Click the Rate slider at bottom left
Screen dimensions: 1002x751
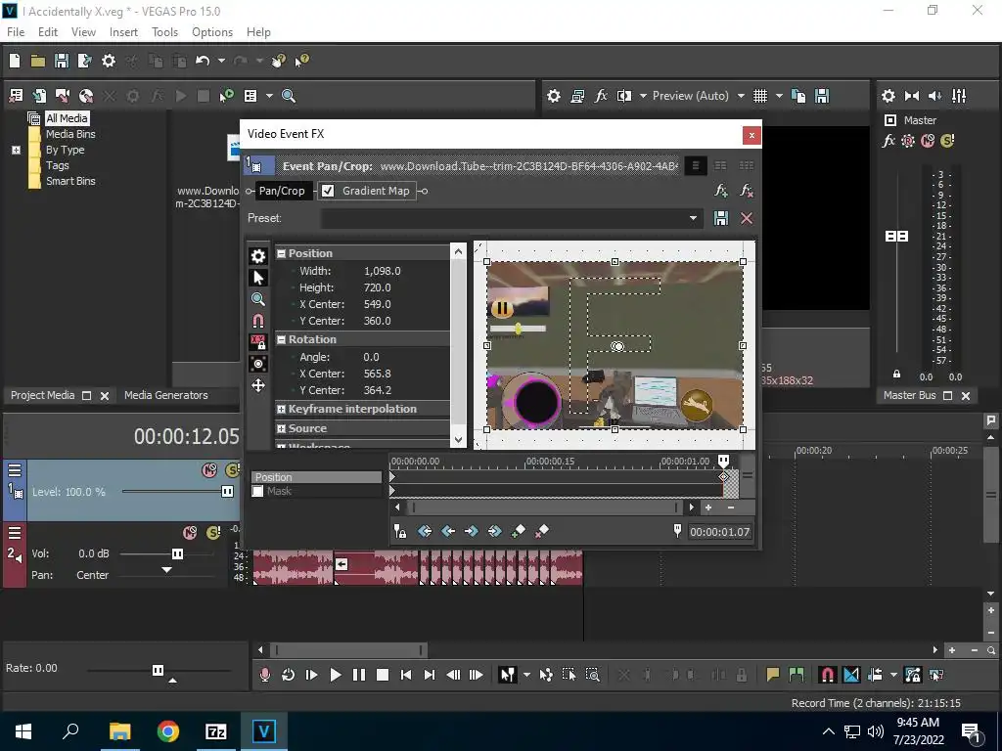(x=158, y=670)
